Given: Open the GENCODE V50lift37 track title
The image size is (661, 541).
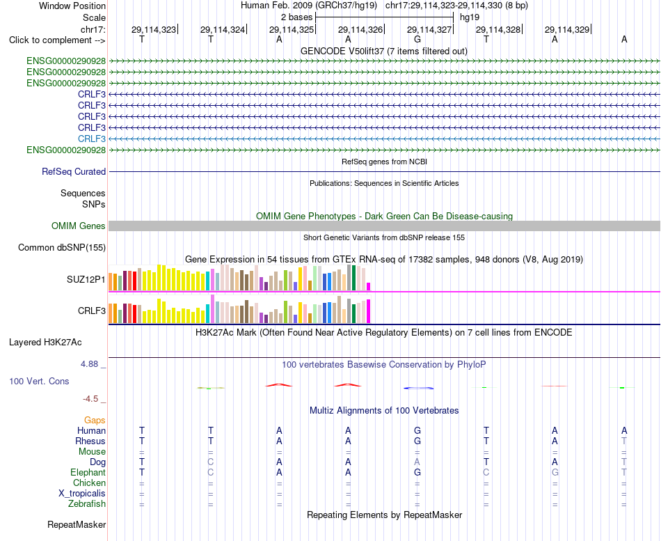Looking at the screenshot, I should pos(383,51).
